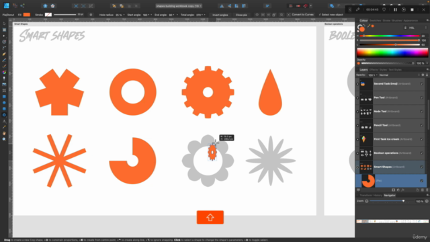The width and height of the screenshot is (430, 242).
Task: Select the Fill gradient tool
Action: click(x=4, y=72)
